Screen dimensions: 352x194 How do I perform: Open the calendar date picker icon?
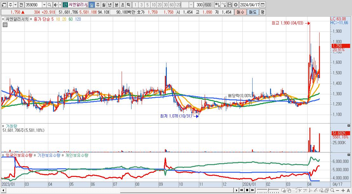263,5
